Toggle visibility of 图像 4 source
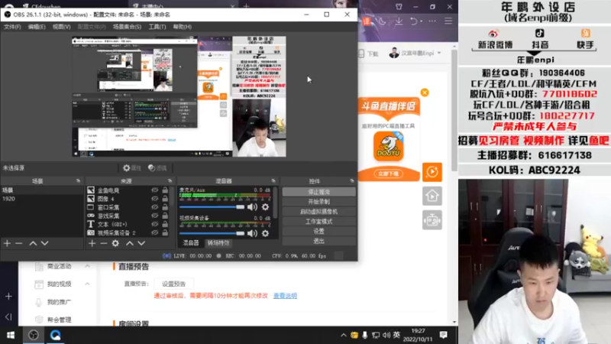The width and height of the screenshot is (611, 344). 155,199
